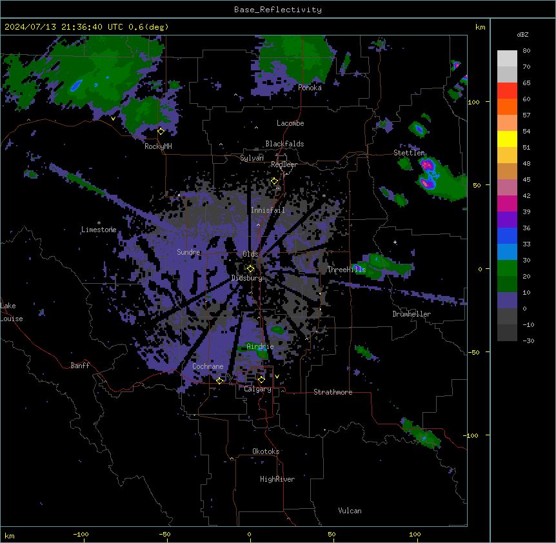Click the magenta 39 dBZ legend swatch
Image resolution: width=556 pixels, height=543 pixels.
click(x=507, y=203)
